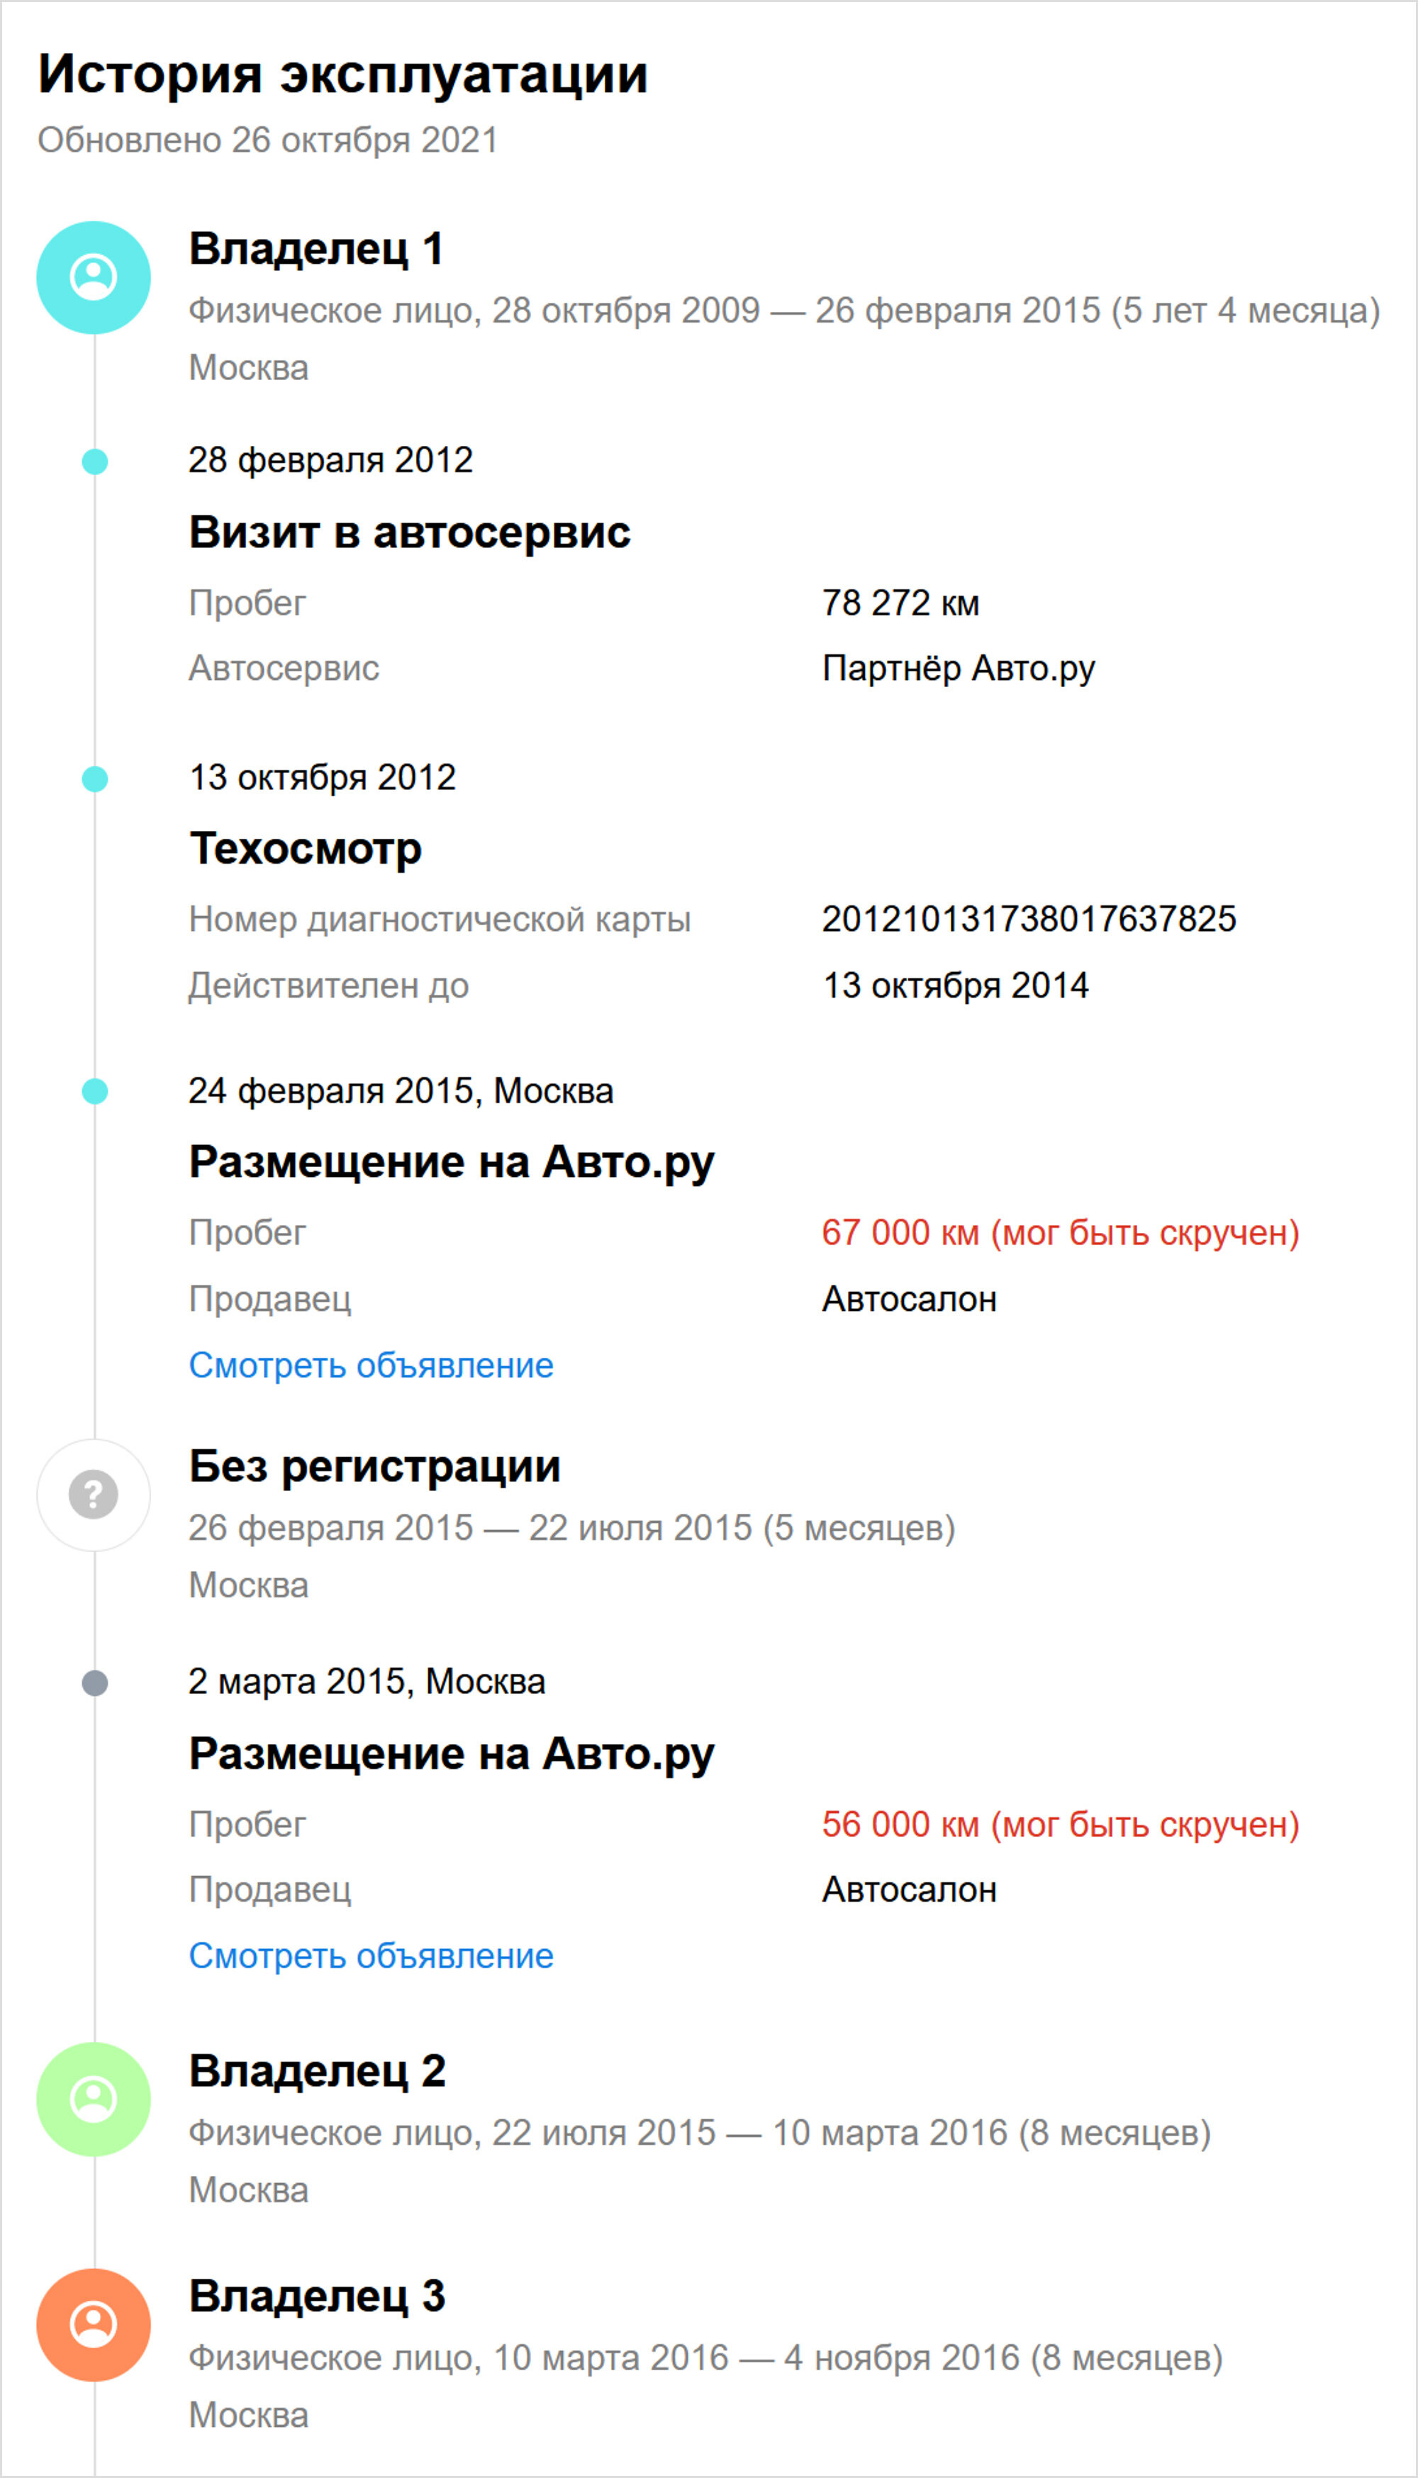
Task: Click the Владелец 2 heading
Action: 318,2071
